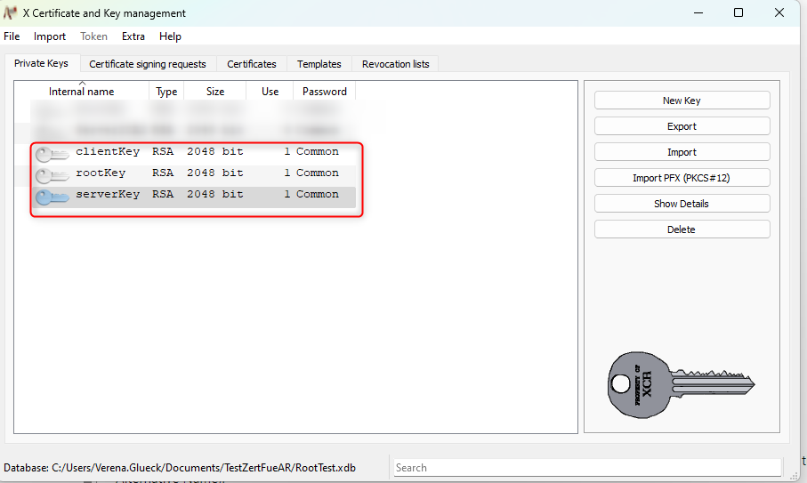Click the clientKey key icon
The width and height of the screenshot is (807, 483).
tap(52, 154)
